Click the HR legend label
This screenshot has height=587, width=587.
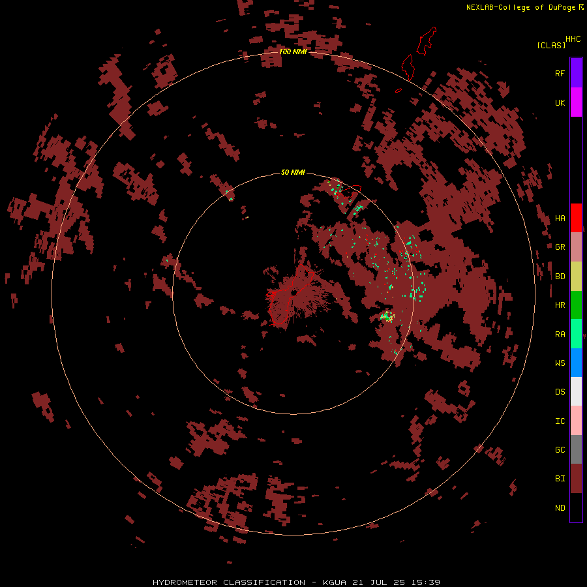(560, 305)
